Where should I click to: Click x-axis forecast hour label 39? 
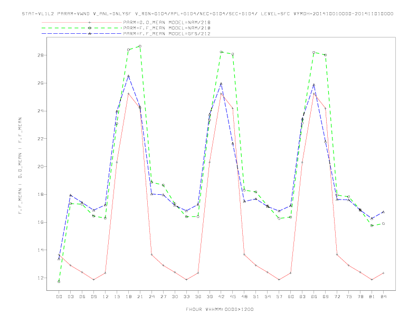[x=210, y=297]
